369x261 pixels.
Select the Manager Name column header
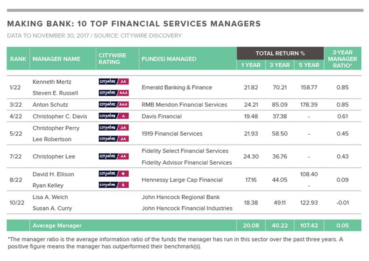pos(56,59)
